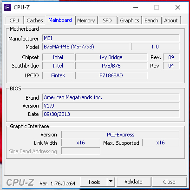Click the empty Side Band Addressing field

pyautogui.click(x=81, y=151)
